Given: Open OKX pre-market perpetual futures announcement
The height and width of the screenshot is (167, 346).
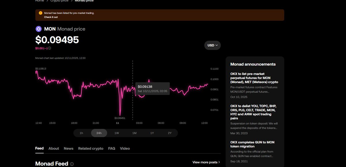Looking at the screenshot, I should click(254, 78).
